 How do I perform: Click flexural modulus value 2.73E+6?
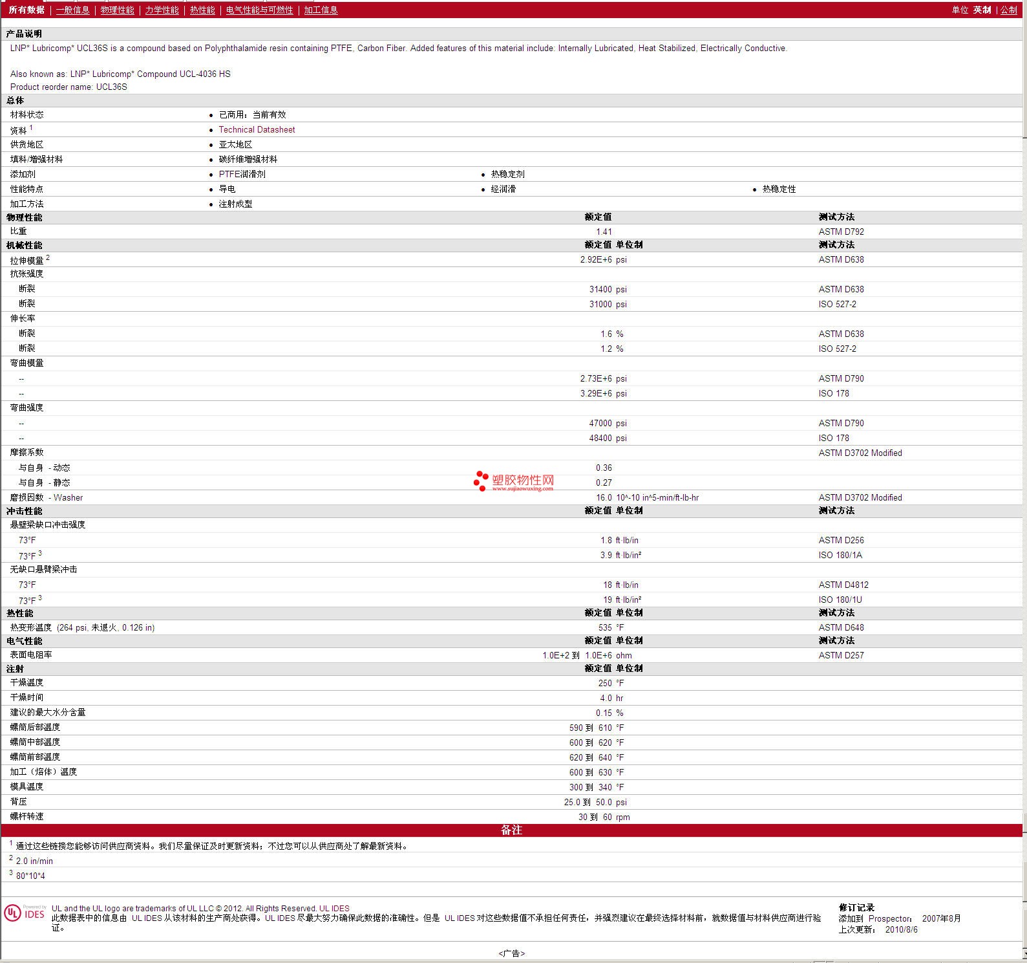coord(596,378)
